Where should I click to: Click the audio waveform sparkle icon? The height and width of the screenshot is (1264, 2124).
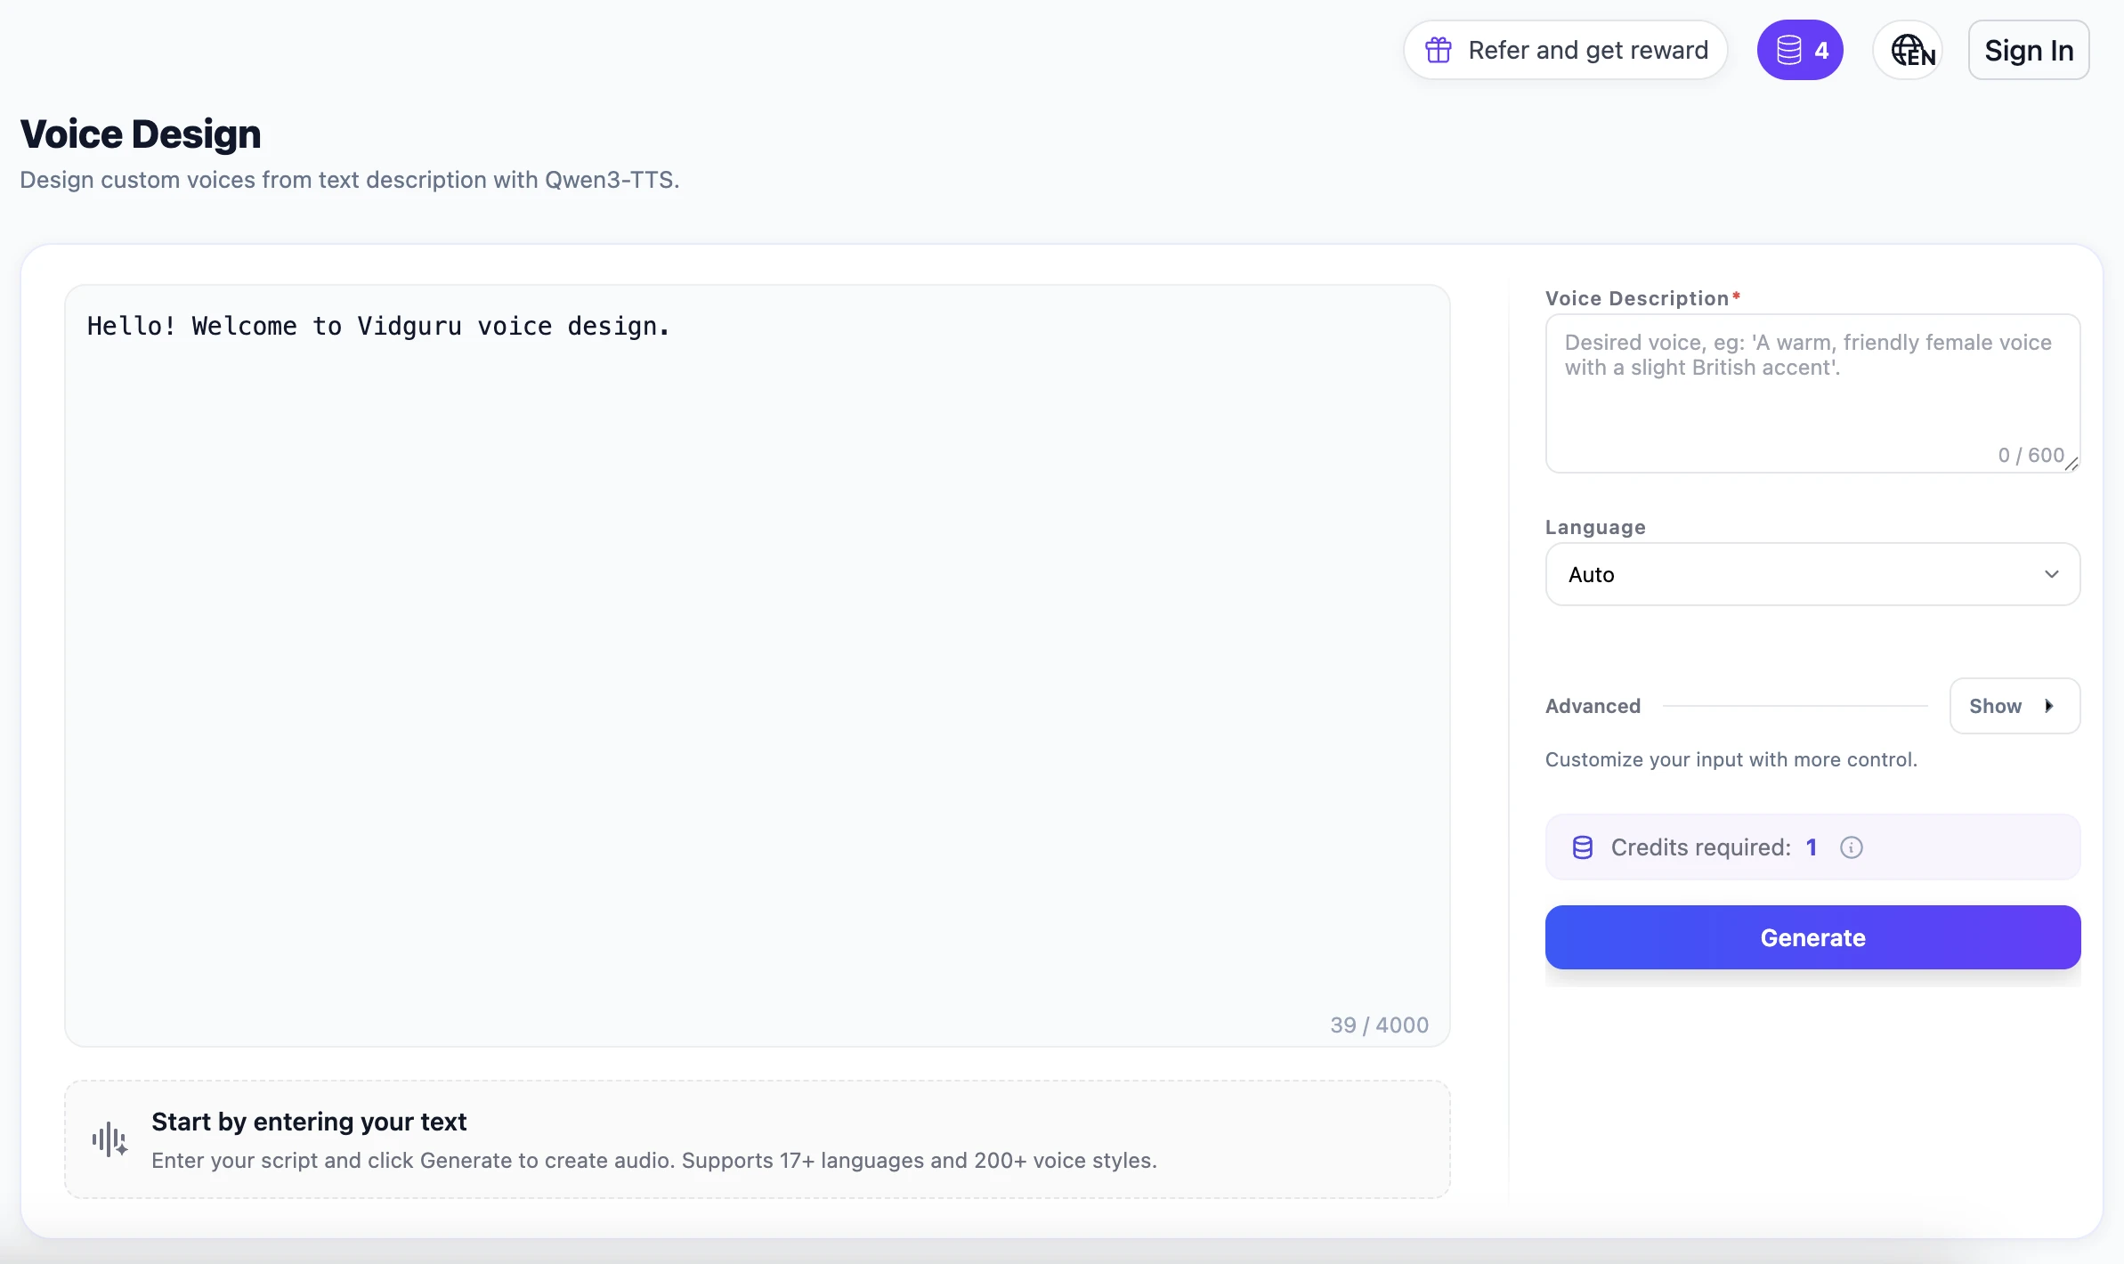(109, 1139)
